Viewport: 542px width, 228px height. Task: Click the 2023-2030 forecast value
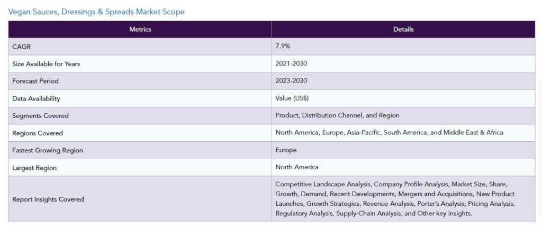(x=291, y=81)
